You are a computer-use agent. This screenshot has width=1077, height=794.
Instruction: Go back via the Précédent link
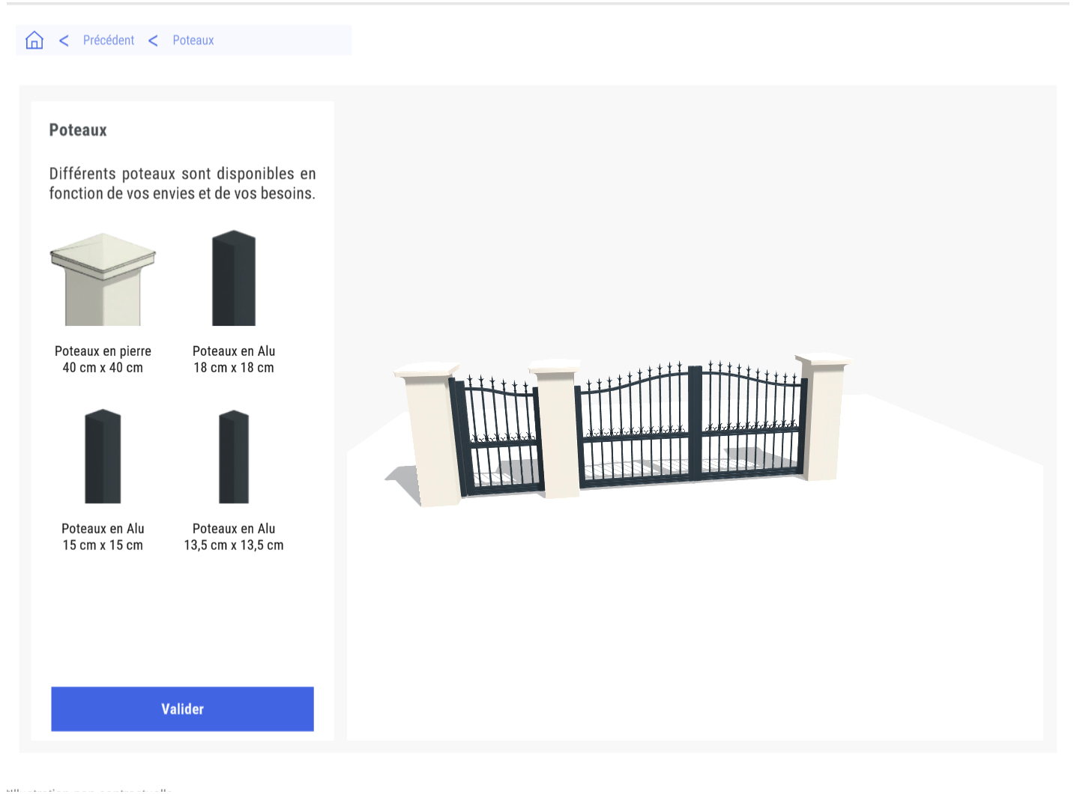(109, 40)
